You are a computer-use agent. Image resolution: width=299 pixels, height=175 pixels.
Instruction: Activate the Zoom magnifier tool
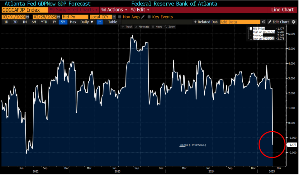point(170,27)
